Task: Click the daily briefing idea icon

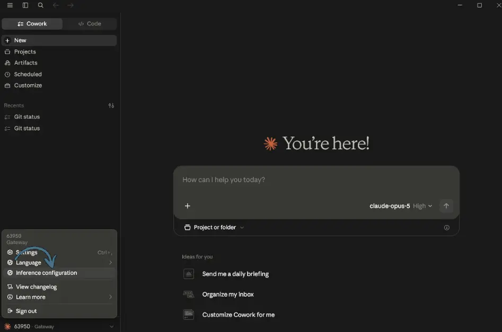Action: (x=189, y=274)
